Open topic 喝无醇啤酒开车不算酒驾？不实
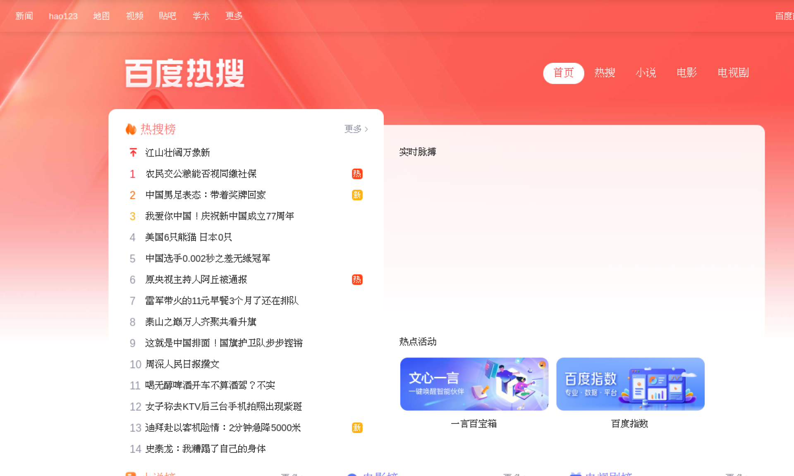The width and height of the screenshot is (794, 476). coord(210,386)
